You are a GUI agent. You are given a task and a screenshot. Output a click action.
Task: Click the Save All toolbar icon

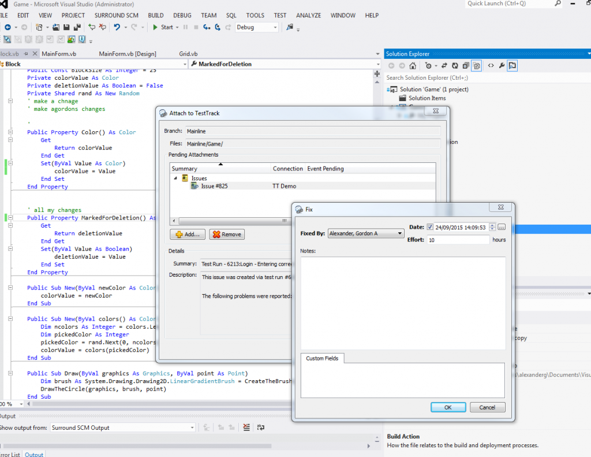click(77, 27)
